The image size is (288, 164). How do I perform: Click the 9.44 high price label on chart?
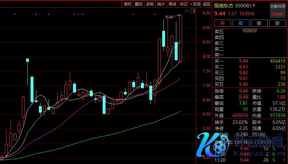(169, 17)
